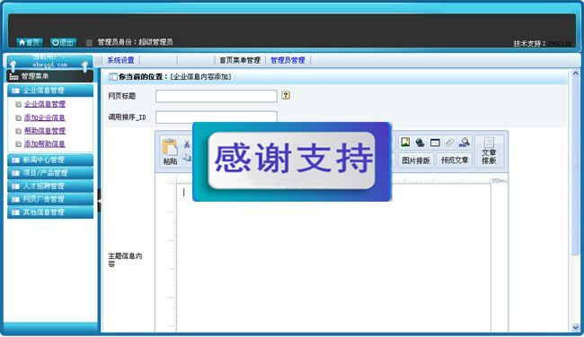This screenshot has width=584, height=337.
Task: Click the 管理员身份 text
Action: (x=135, y=42)
